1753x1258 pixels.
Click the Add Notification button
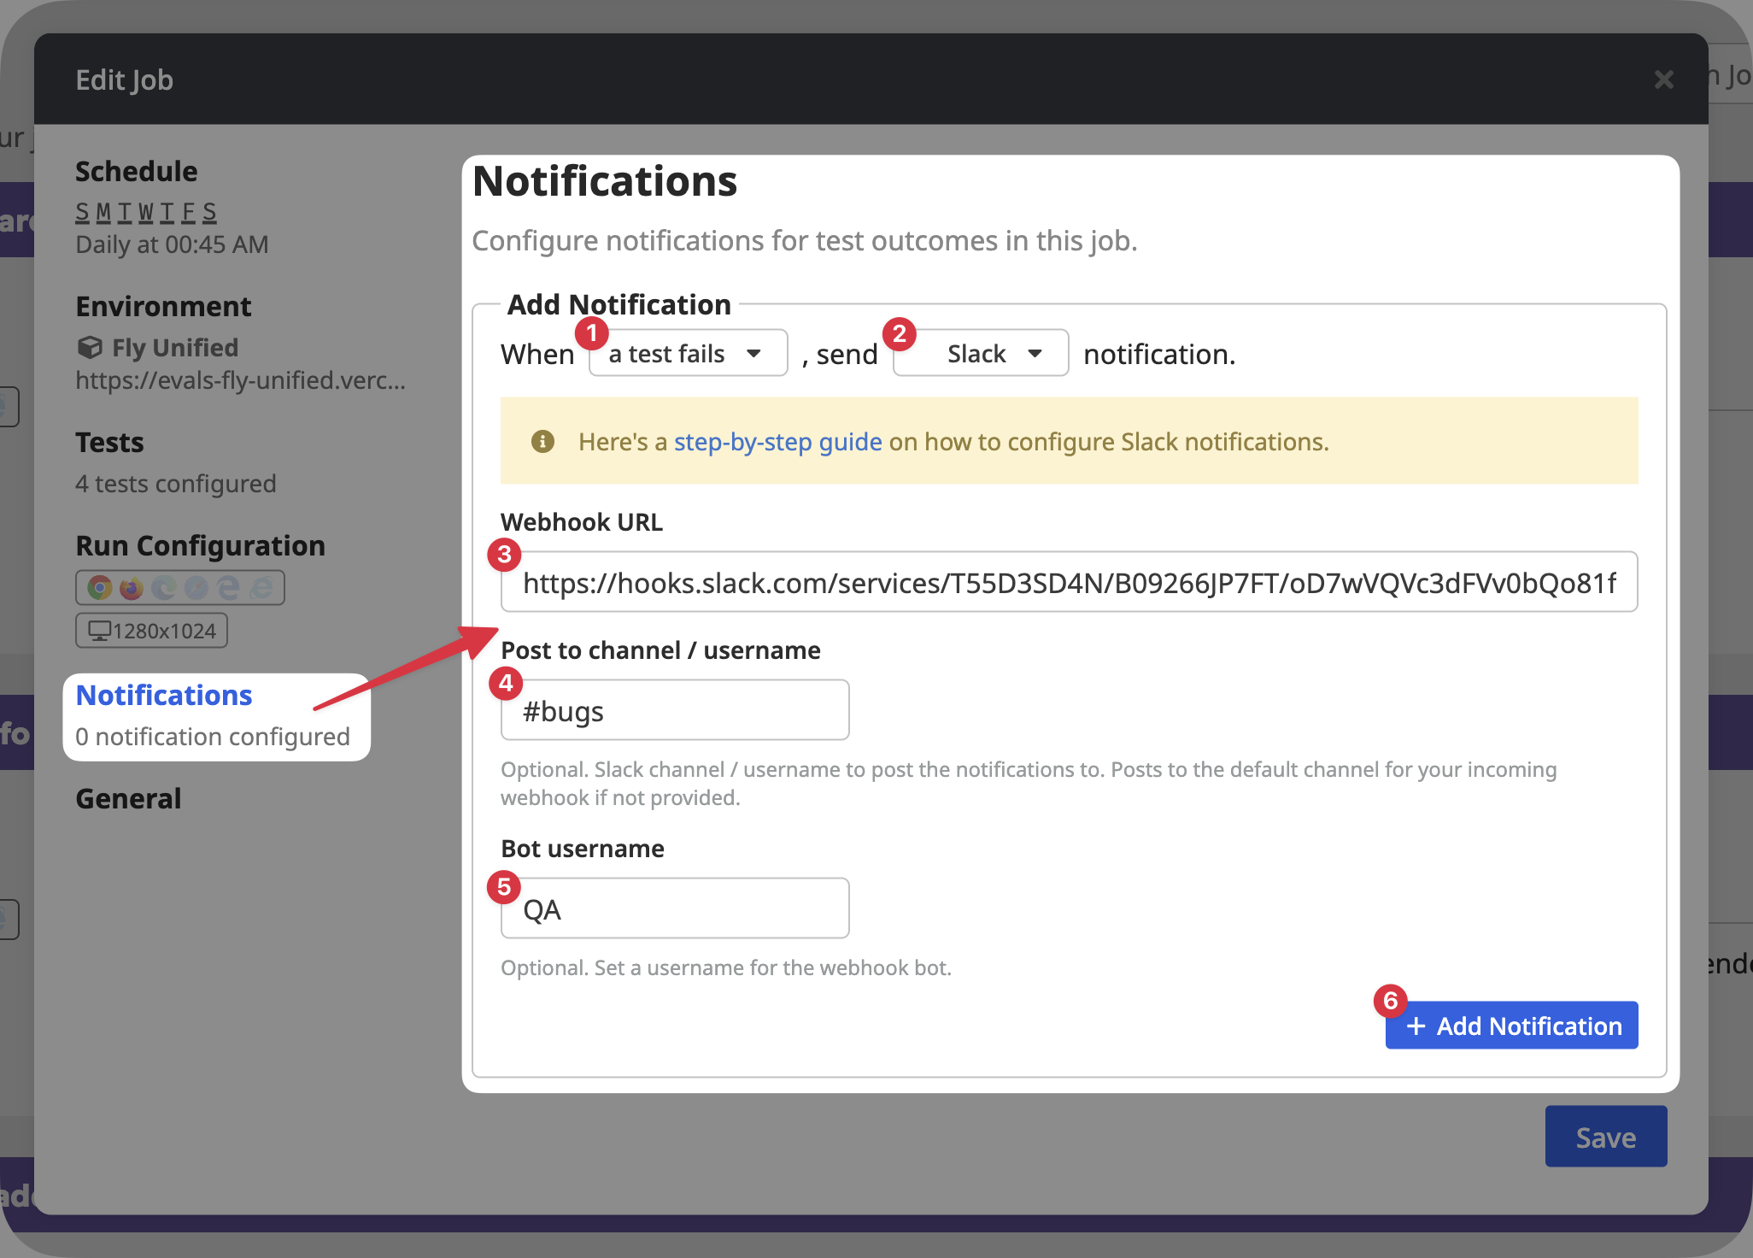(x=1511, y=1026)
